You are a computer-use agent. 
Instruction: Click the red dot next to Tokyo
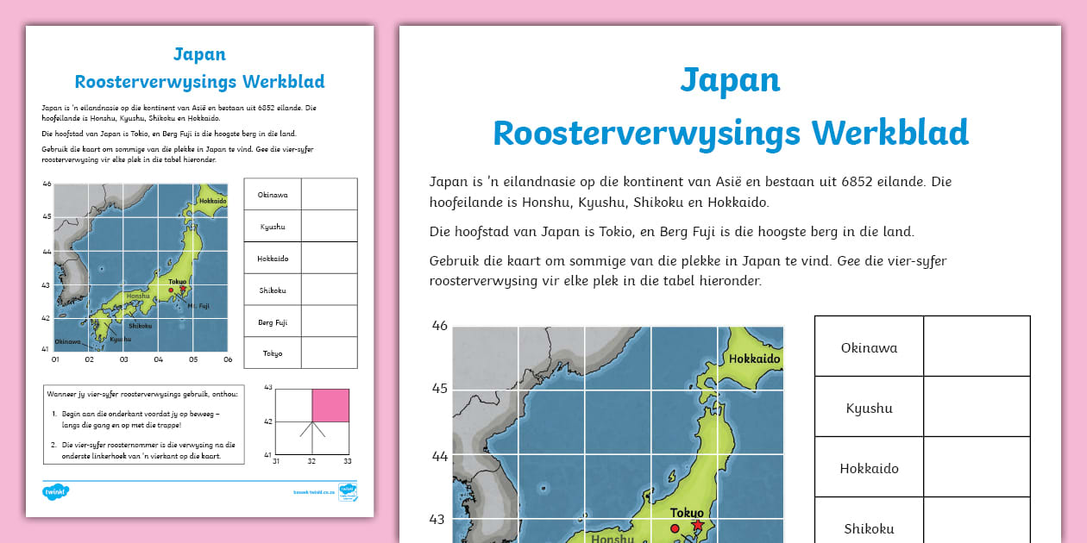675,528
